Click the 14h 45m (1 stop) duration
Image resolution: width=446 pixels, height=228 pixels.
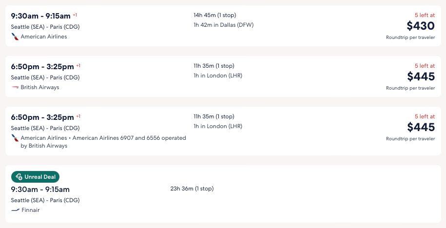tap(214, 15)
